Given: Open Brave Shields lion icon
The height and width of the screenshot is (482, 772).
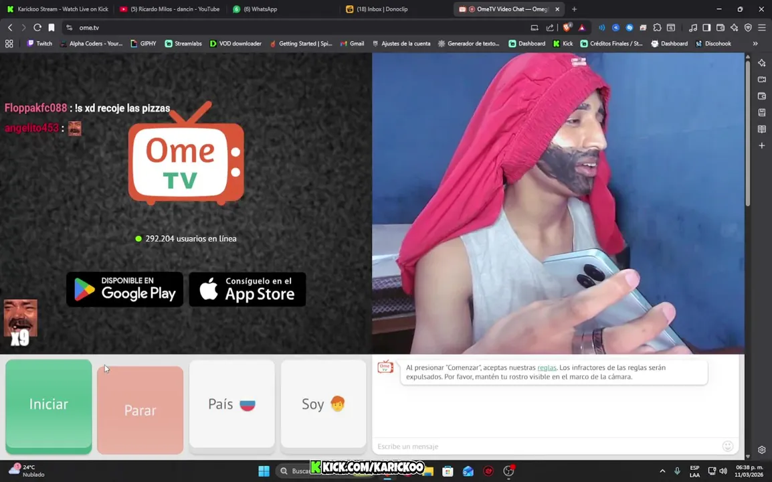Looking at the screenshot, I should 567,27.
